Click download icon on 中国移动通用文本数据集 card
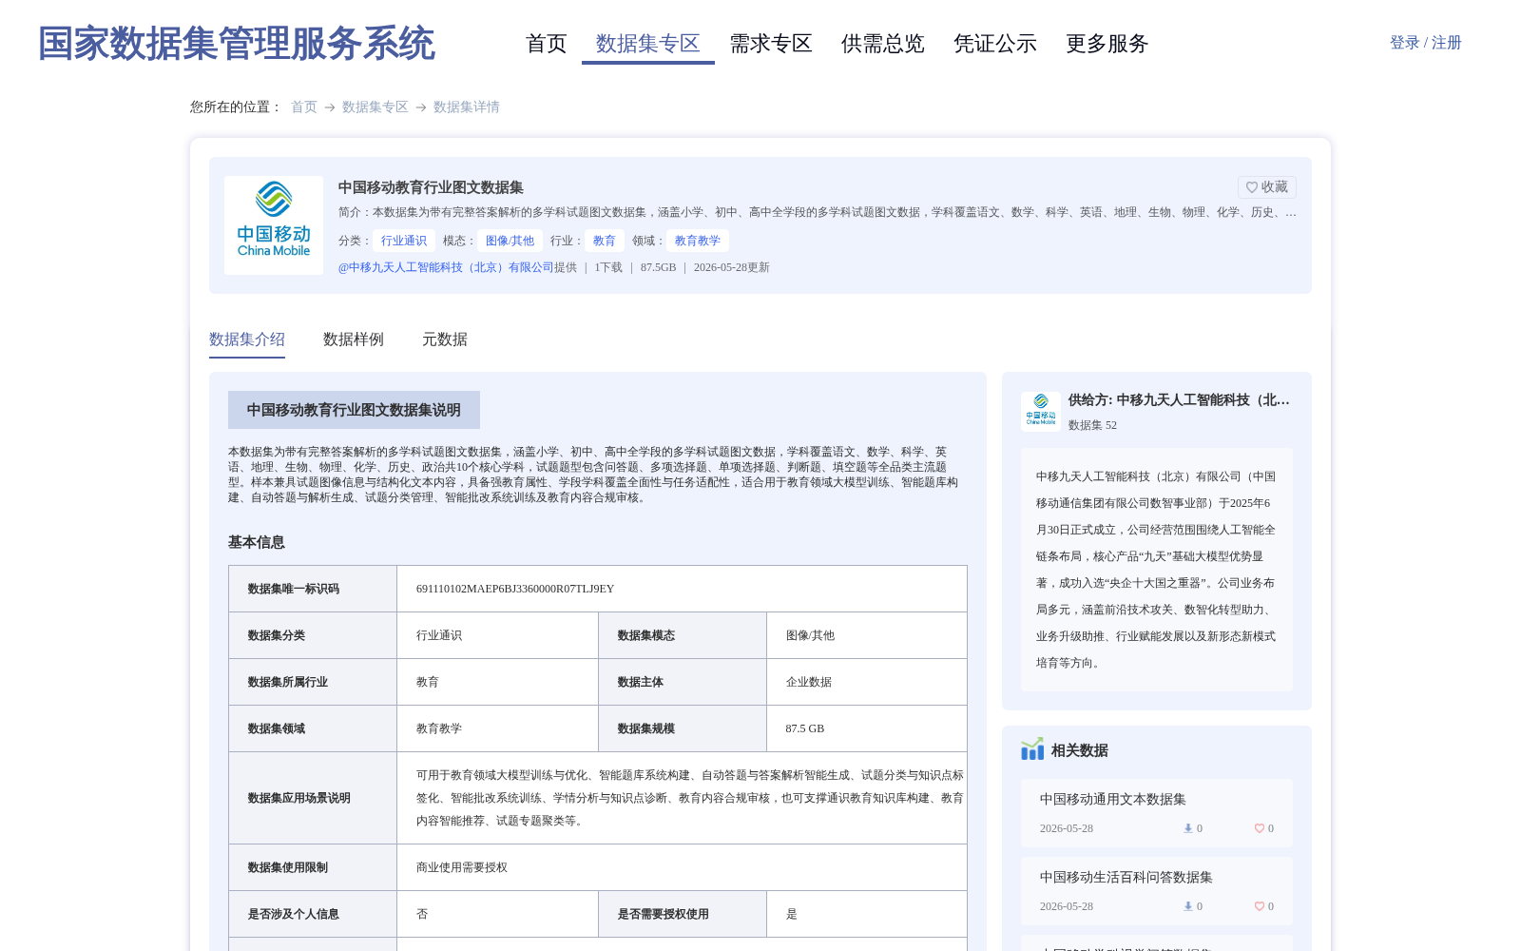 point(1187,828)
